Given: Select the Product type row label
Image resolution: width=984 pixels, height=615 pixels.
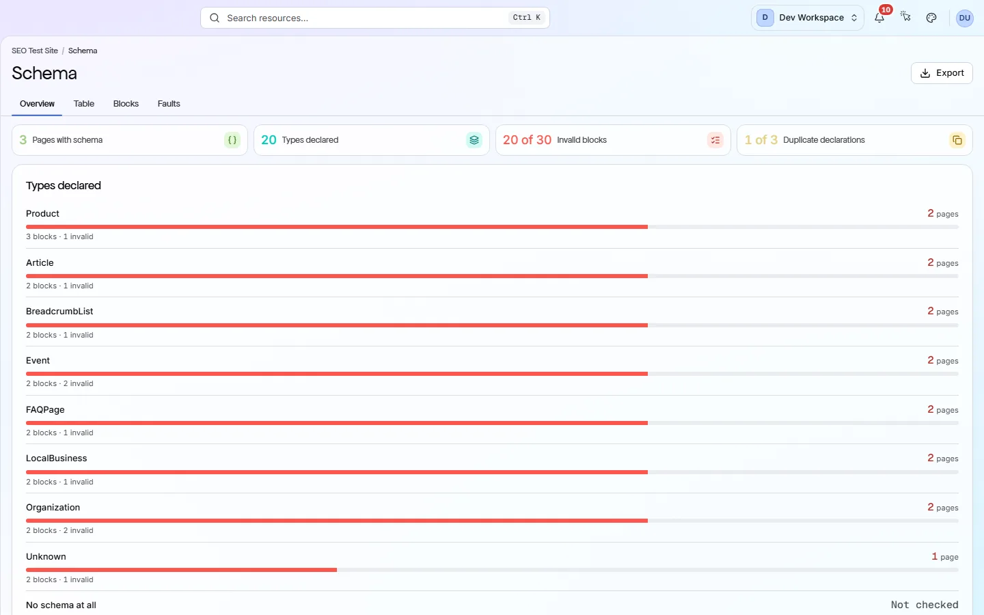Looking at the screenshot, I should pyautogui.click(x=42, y=214).
